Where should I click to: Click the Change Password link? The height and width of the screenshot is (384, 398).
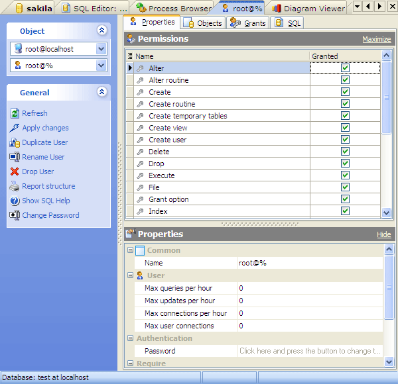(50, 215)
